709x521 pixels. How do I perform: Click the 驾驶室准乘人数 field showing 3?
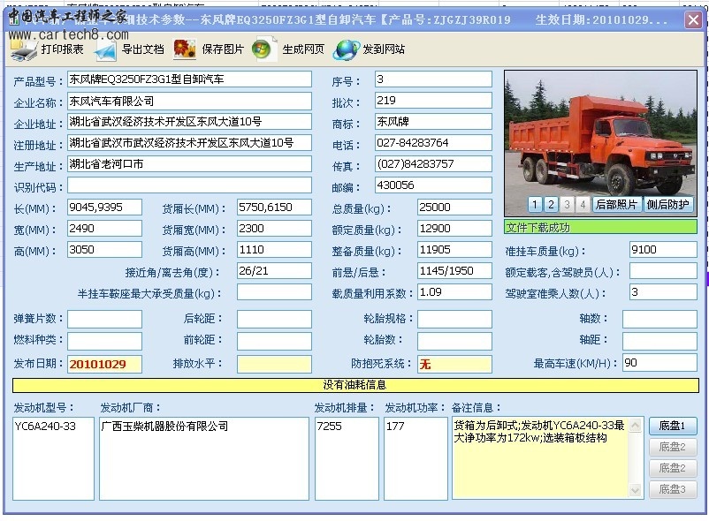click(663, 292)
